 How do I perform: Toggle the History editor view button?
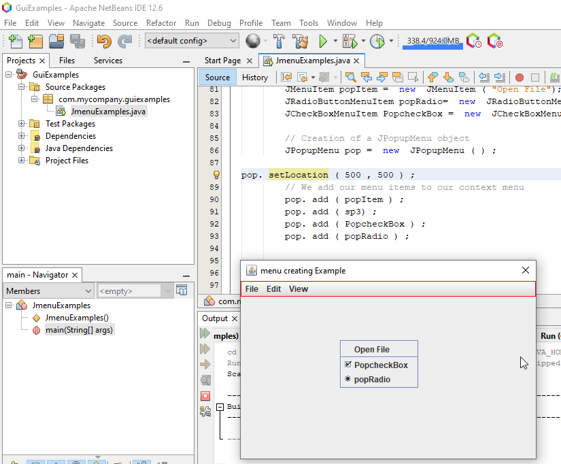click(x=255, y=78)
